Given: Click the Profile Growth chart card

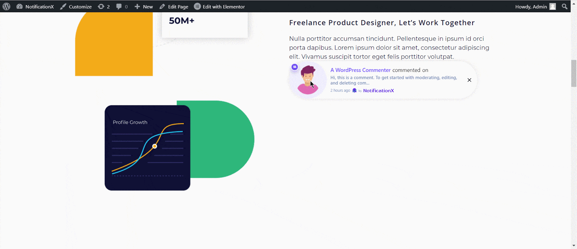Looking at the screenshot, I should (147, 148).
